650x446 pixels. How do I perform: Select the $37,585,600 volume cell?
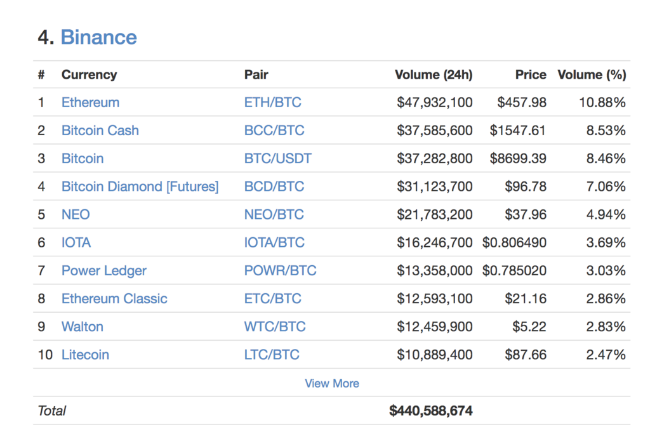click(434, 131)
